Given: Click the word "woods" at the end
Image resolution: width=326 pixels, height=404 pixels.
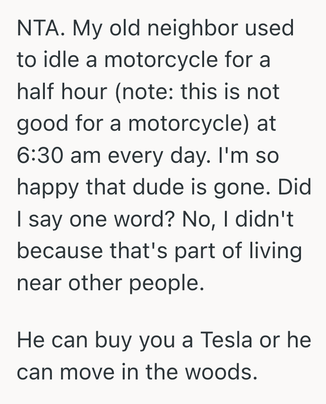Looking at the screenshot, I should (224, 373).
